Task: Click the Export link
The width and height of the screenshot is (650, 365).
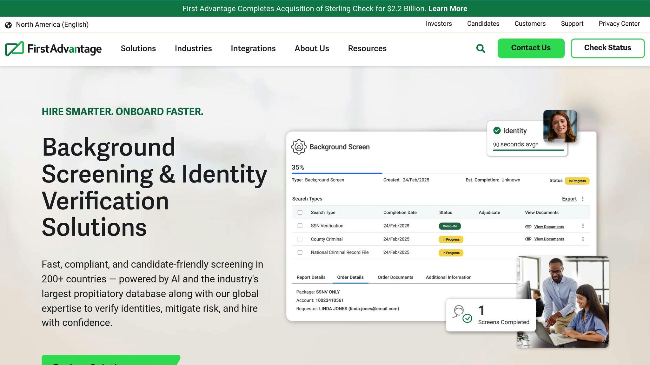Action: point(569,199)
